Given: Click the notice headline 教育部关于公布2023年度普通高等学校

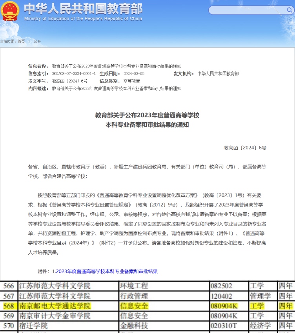Looking at the screenshot, I should [147, 116].
